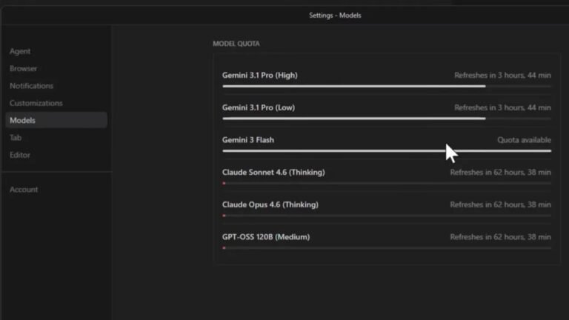Image resolution: width=569 pixels, height=320 pixels.
Task: Go to Notifications settings
Action: point(32,86)
